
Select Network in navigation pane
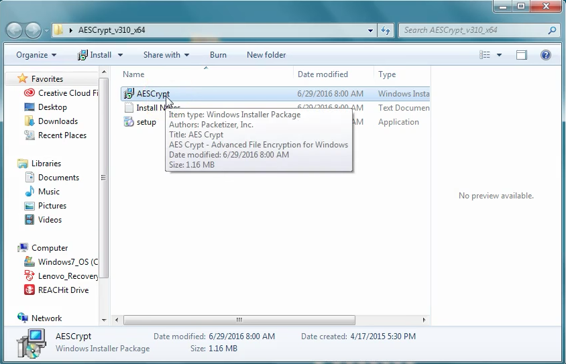coord(46,318)
